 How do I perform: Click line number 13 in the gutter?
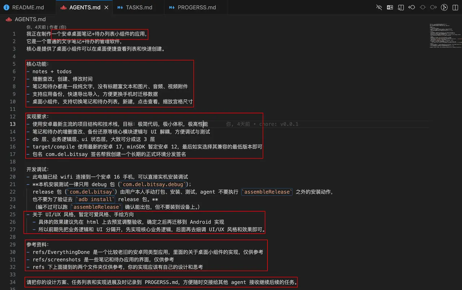point(13,124)
